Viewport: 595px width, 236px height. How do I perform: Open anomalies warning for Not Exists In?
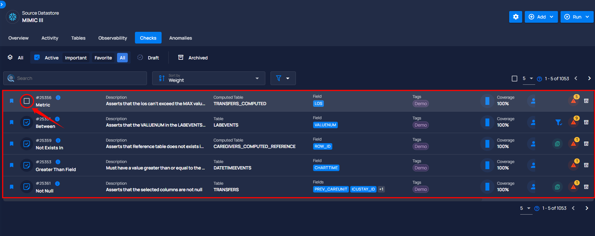pyautogui.click(x=574, y=144)
